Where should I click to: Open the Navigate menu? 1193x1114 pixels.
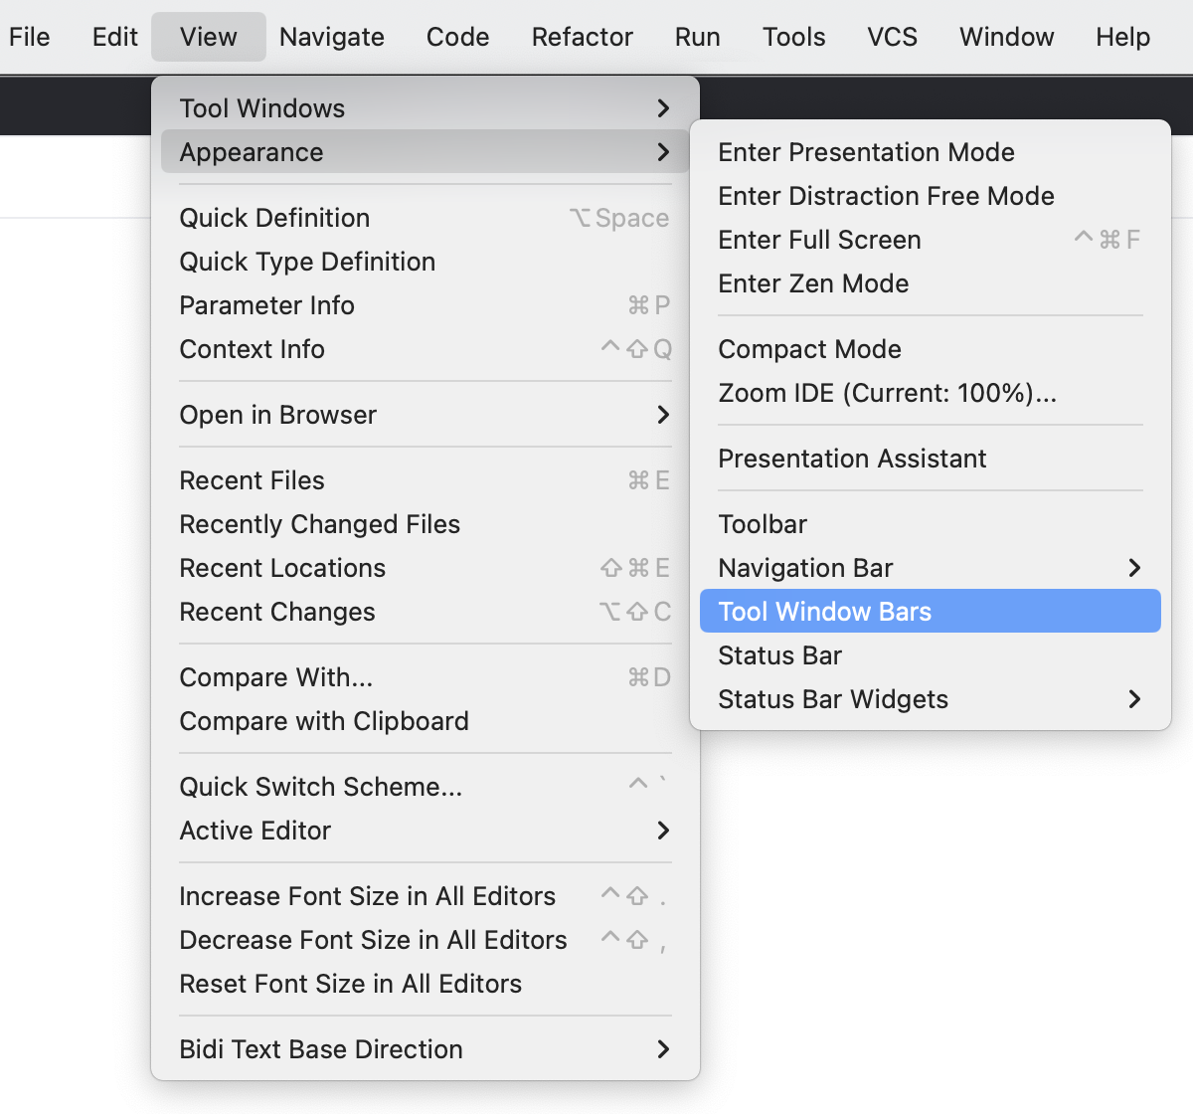331,37
